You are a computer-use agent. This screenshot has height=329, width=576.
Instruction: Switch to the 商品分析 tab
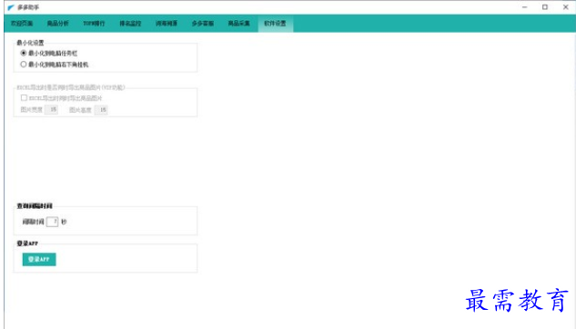[x=57, y=24]
